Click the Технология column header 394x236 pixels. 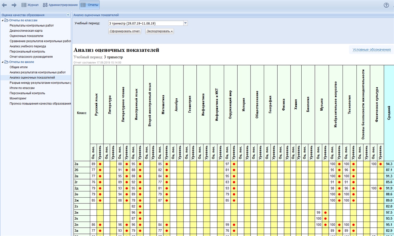point(349,104)
